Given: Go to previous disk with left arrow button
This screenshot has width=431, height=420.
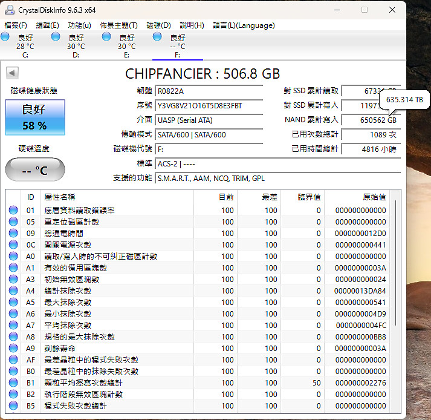Looking at the screenshot, I should tap(12, 73).
